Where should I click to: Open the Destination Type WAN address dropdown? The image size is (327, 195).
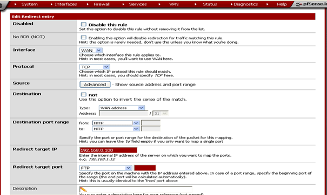tap(122, 108)
